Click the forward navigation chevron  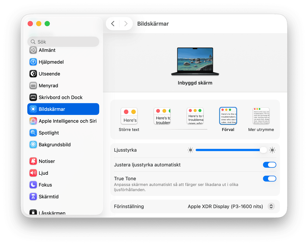point(126,24)
